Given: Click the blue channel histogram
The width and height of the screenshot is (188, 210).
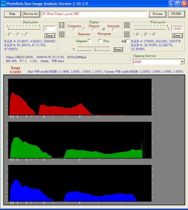Looking at the screenshot, I should (80, 183).
